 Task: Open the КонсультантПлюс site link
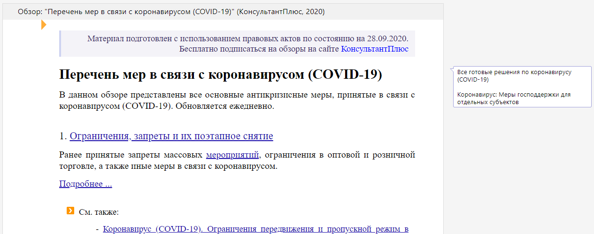point(374,49)
